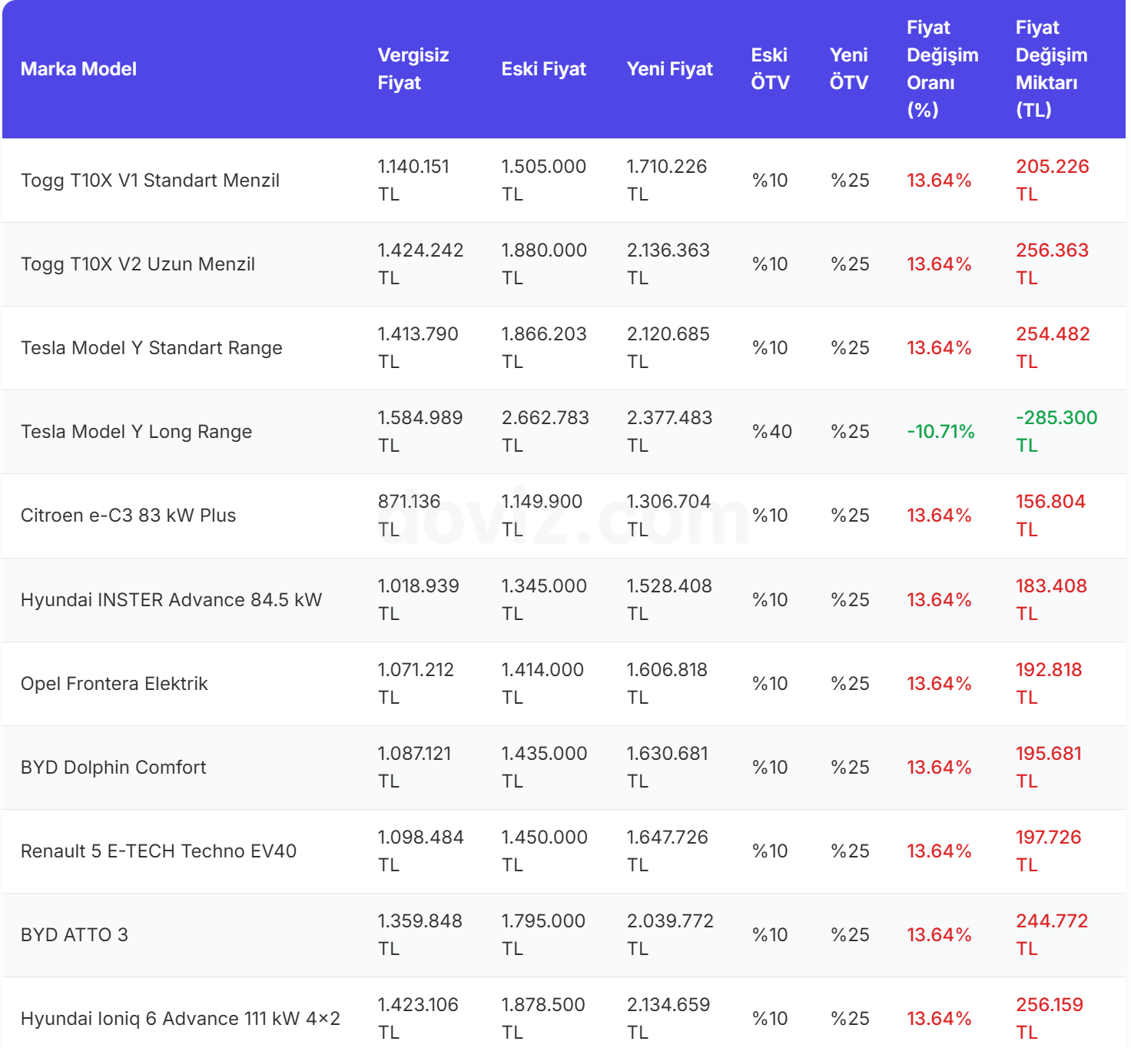Click the Fiyat Değişim Oranı (%) header
Screen dimensions: 1131x1048
942,69
